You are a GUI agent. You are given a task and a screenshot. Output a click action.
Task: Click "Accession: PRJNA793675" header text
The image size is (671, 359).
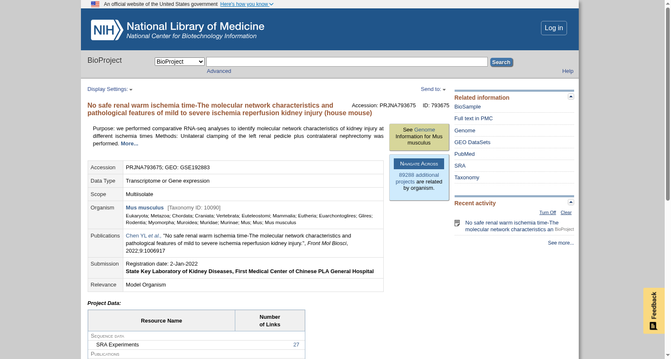coord(384,106)
